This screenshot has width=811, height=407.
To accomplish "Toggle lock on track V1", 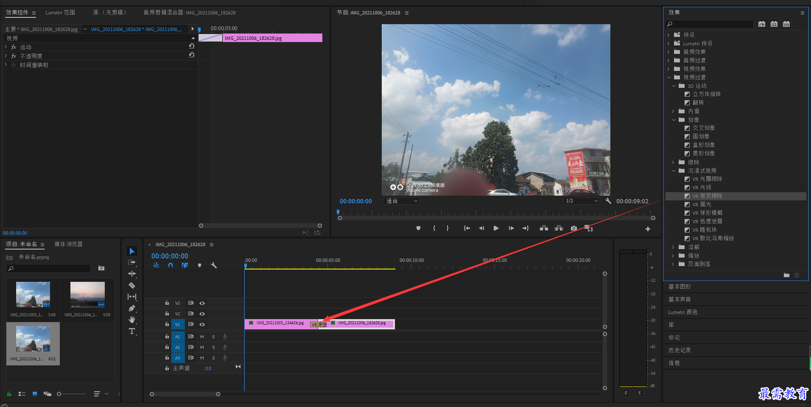I will [x=167, y=324].
